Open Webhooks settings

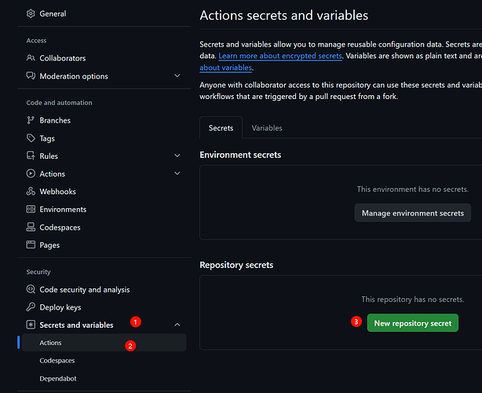(57, 192)
